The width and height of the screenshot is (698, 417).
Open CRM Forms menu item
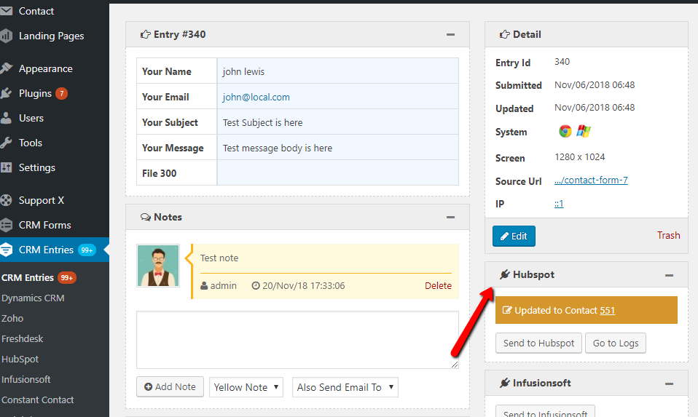44,225
